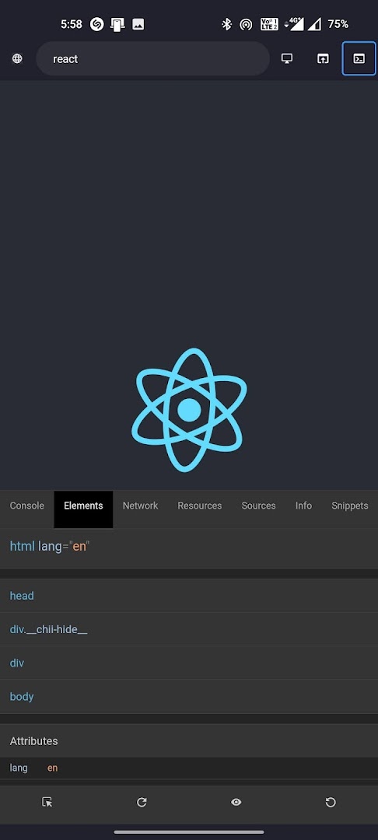The height and width of the screenshot is (840, 378).
Task: Switch to the Snippets tab
Action: pyautogui.click(x=350, y=506)
